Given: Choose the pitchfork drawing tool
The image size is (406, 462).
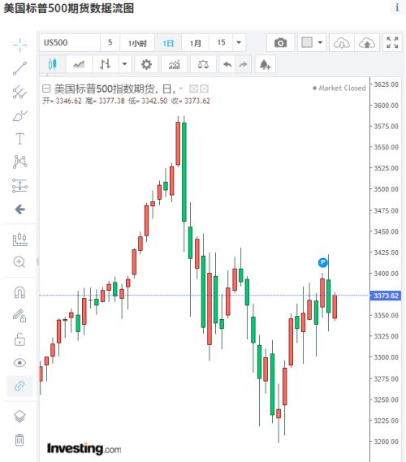Looking at the screenshot, I should pos(19,92).
